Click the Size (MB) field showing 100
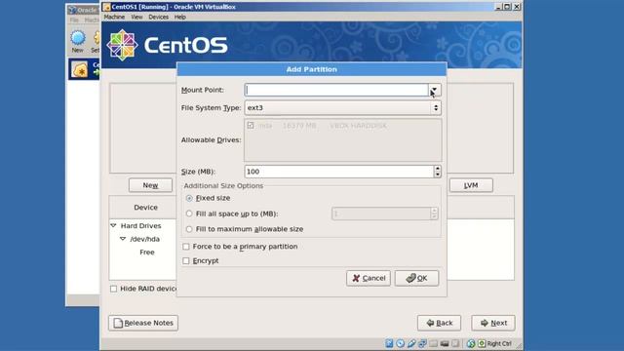This screenshot has height=351, width=624. [x=339, y=172]
